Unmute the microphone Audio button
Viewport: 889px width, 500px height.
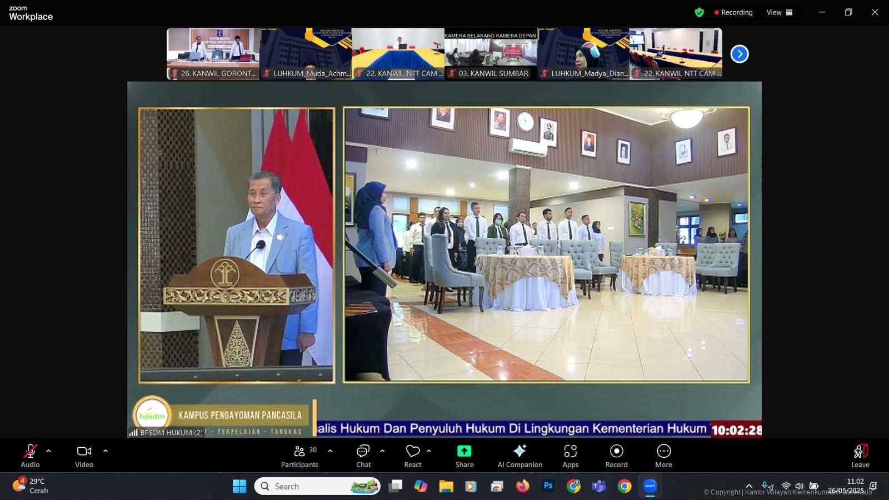coord(30,456)
